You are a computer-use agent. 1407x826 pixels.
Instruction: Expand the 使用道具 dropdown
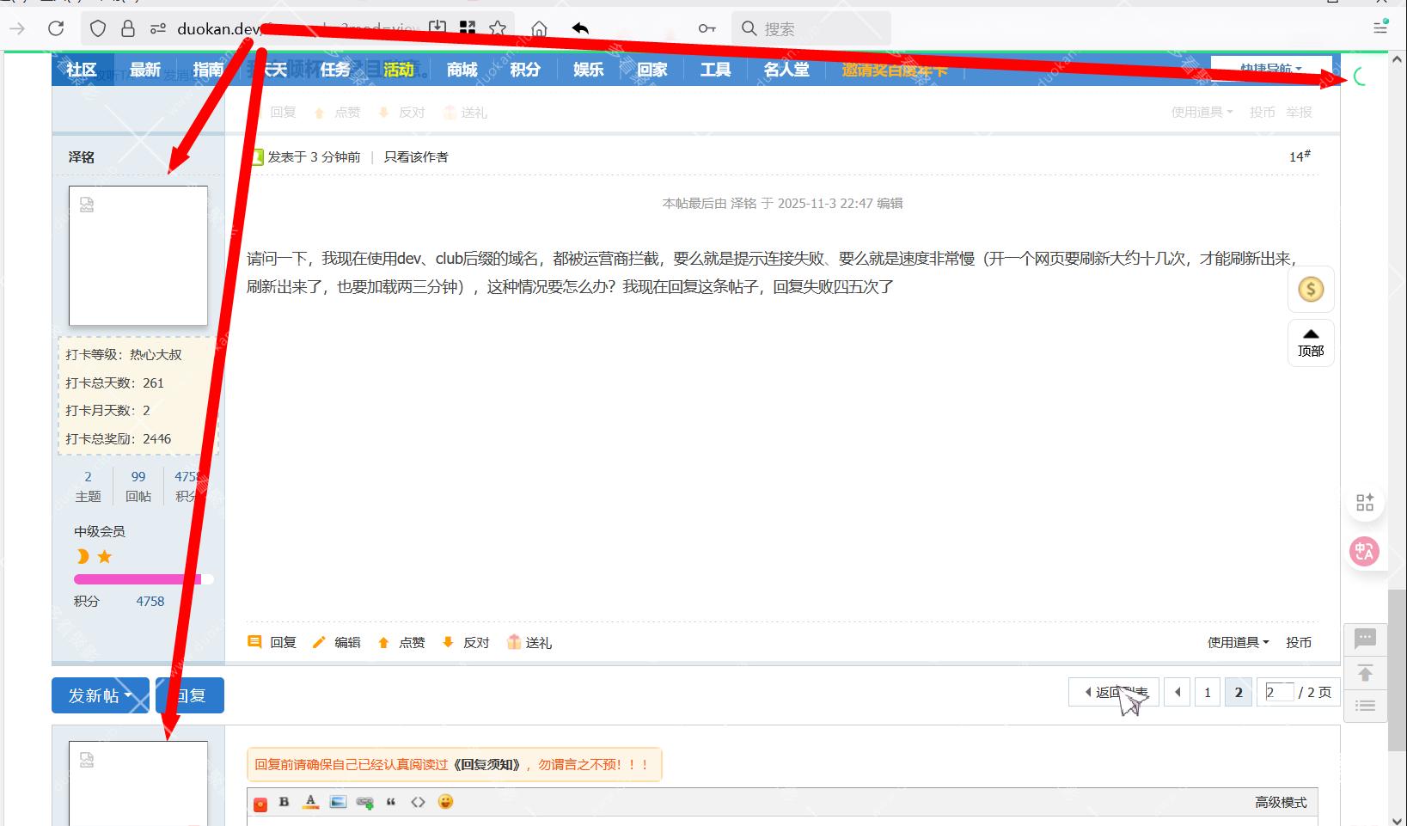coord(1235,642)
